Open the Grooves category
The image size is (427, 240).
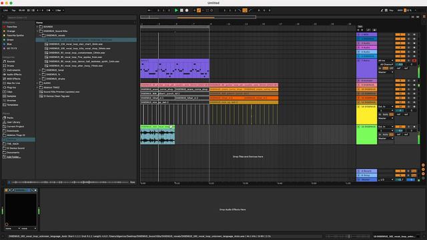[11, 101]
